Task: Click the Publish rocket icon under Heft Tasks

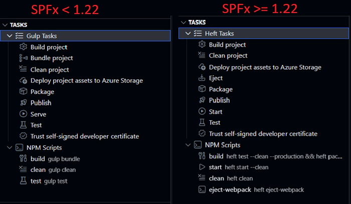Action: [202, 100]
